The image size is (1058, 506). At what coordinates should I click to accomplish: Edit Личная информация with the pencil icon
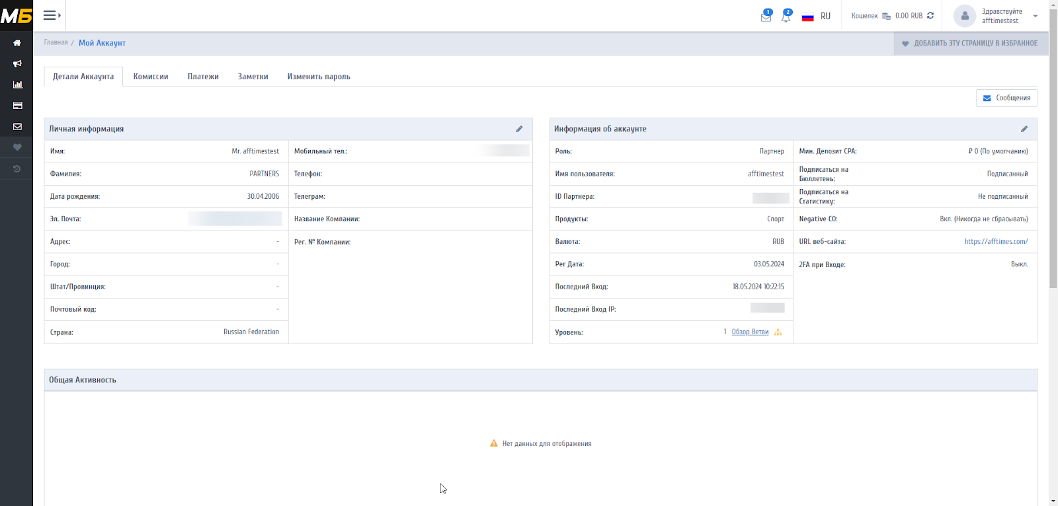519,129
